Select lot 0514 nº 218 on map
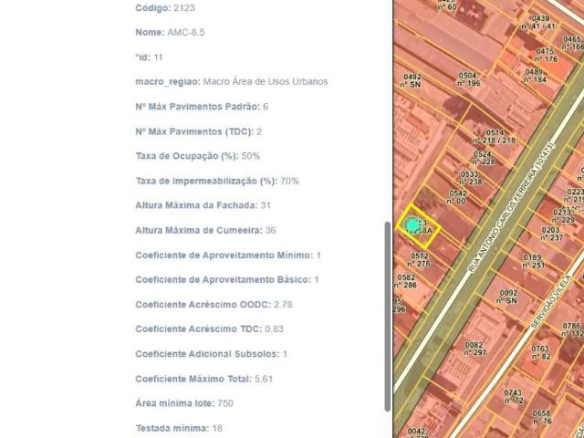Viewport: 584px width, 438px height. [x=495, y=136]
